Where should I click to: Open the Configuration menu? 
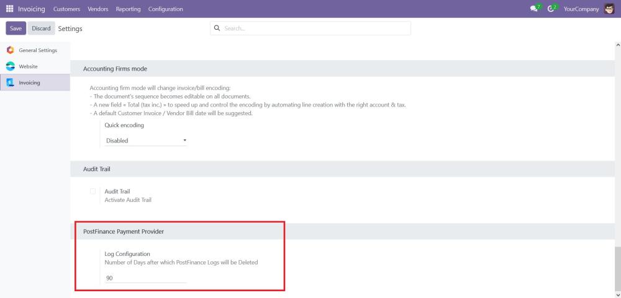pyautogui.click(x=165, y=9)
